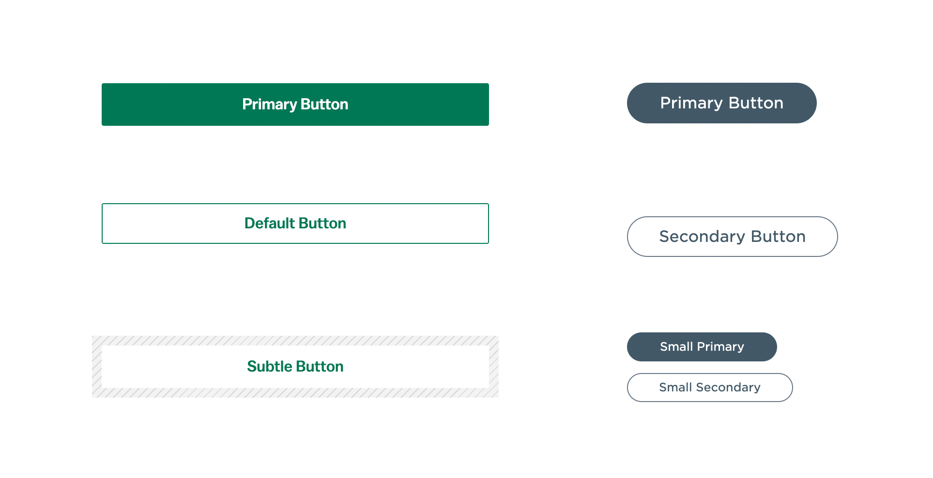Click the green Primary Button

295,105
